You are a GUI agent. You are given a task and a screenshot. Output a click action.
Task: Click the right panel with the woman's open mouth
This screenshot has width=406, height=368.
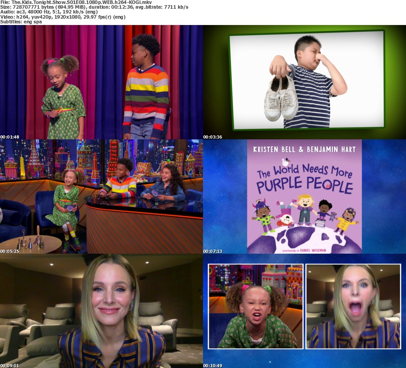[353, 306]
